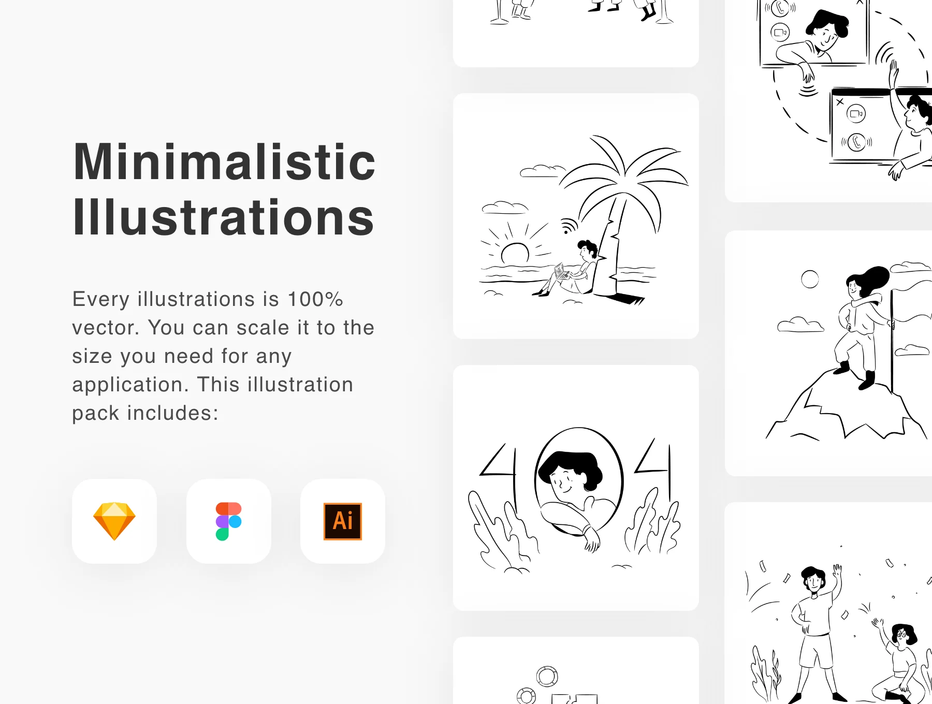Viewport: 932px width, 704px height.
Task: Click the sun in the beach illustration
Action: point(515,253)
